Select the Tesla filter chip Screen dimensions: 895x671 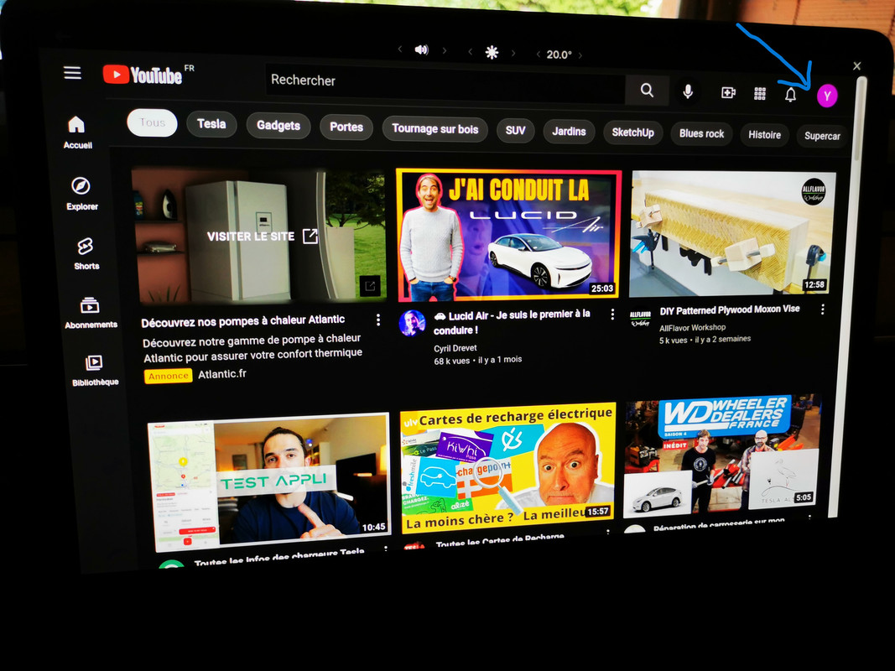click(211, 124)
